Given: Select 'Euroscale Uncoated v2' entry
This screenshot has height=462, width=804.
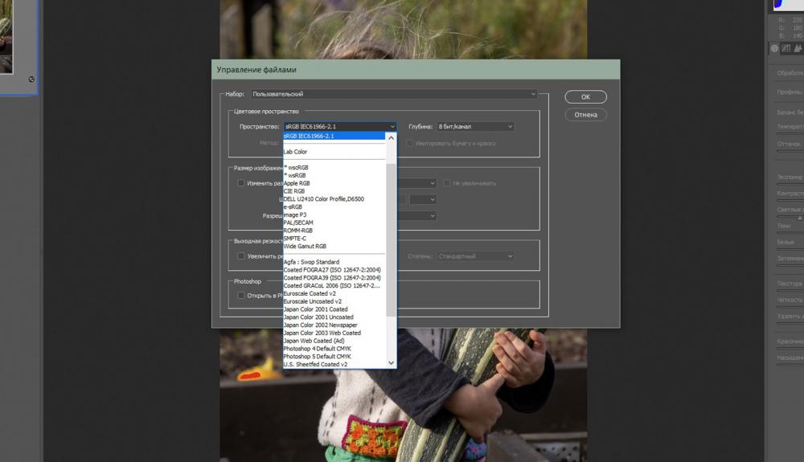Looking at the screenshot, I should 334,301.
